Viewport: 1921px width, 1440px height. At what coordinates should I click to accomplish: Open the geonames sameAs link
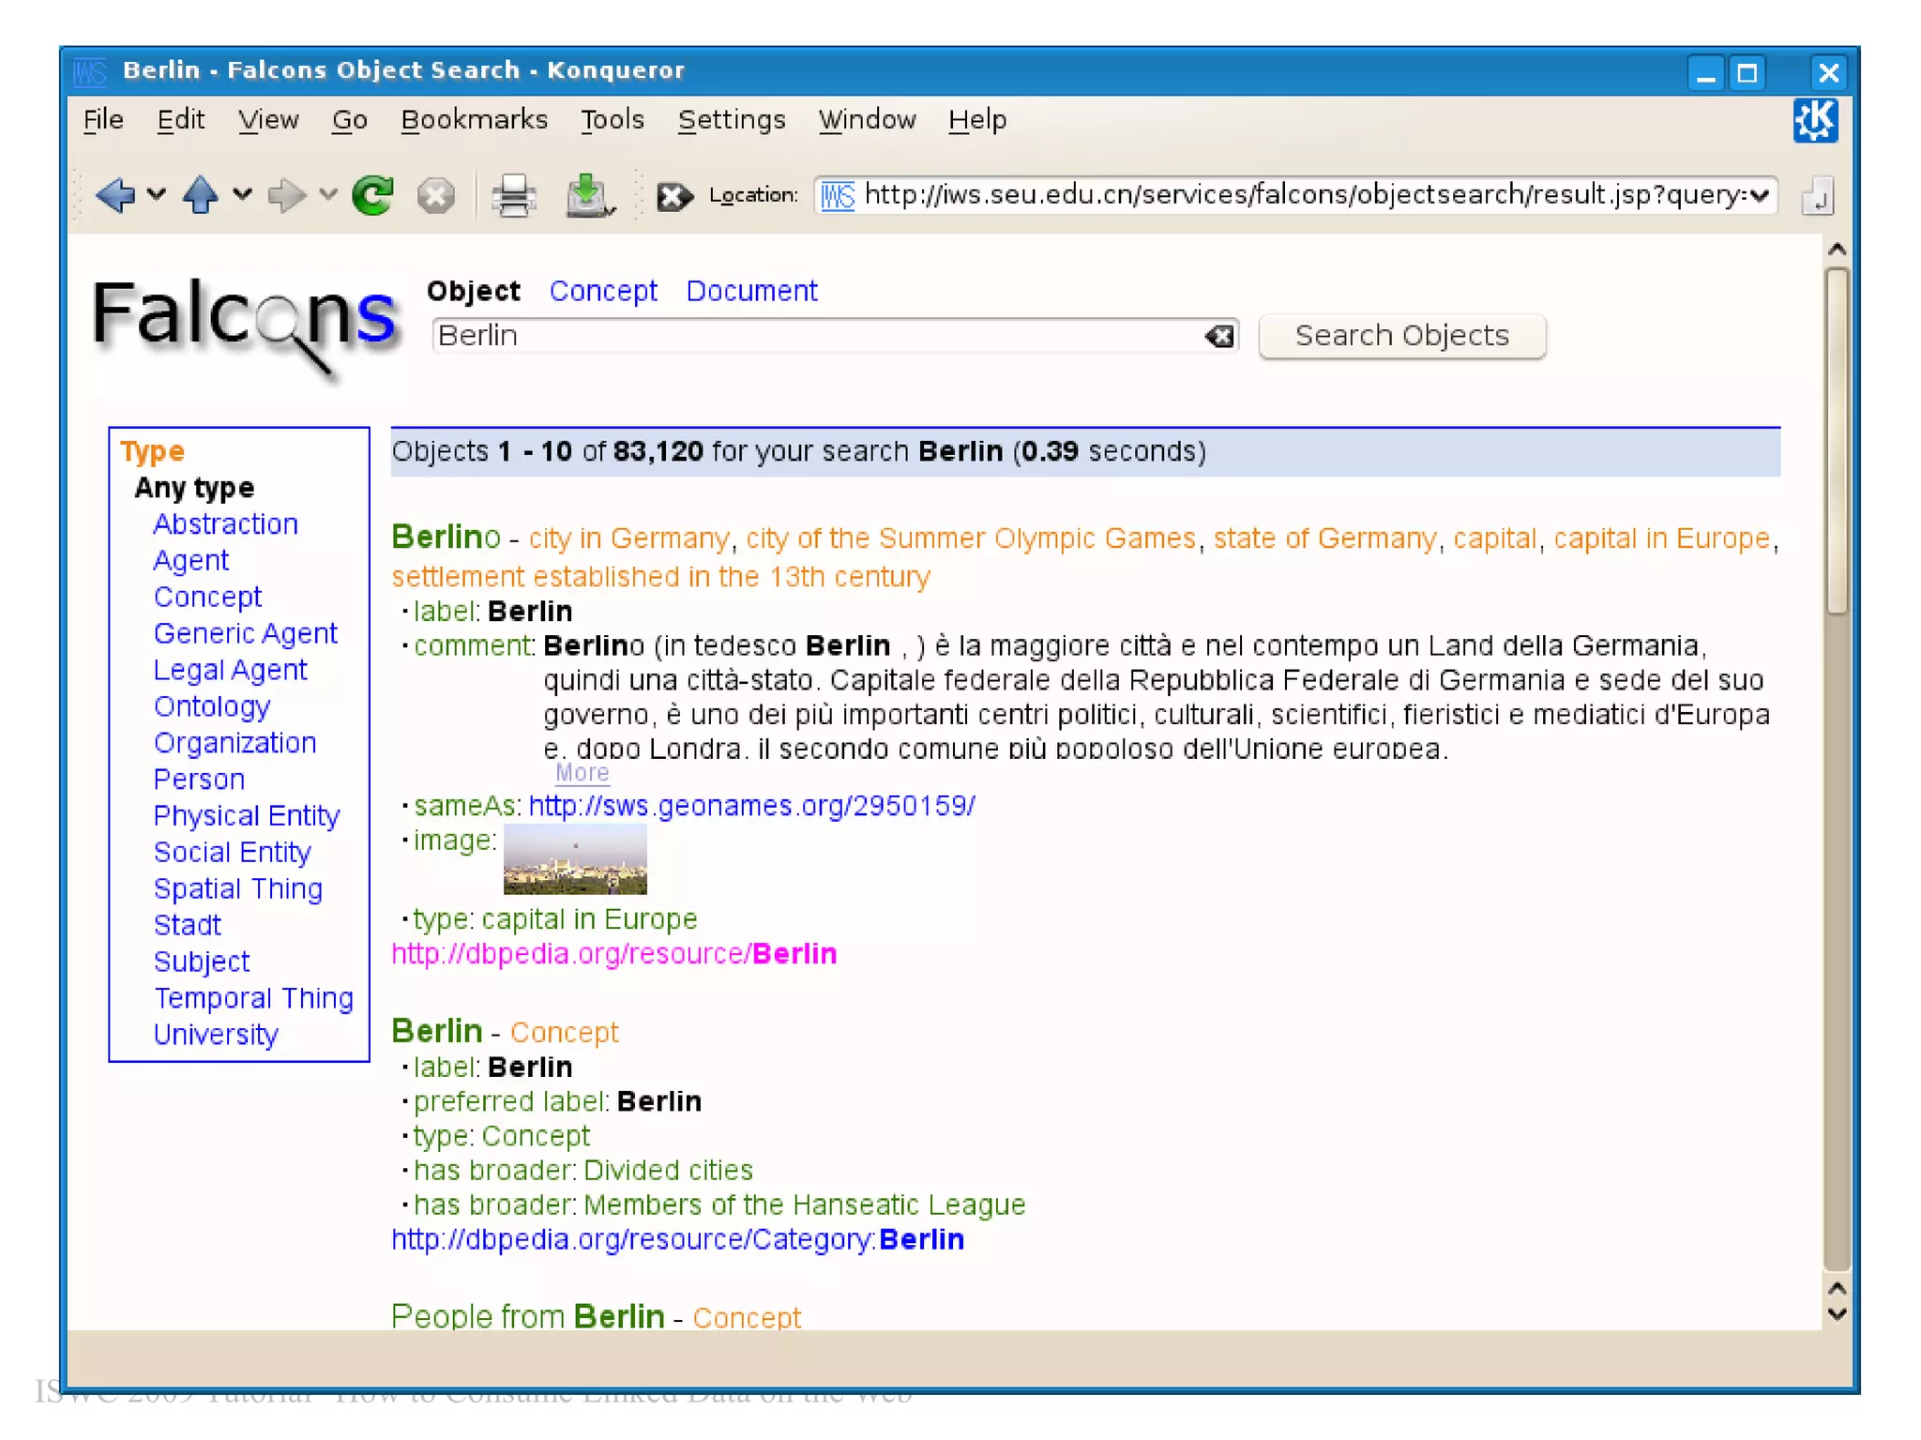tap(751, 806)
